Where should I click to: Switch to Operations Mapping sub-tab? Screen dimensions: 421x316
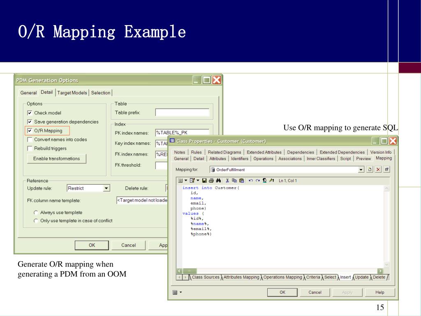coord(283,277)
